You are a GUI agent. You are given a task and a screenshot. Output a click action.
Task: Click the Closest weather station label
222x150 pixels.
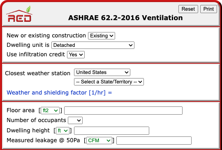point(38,73)
